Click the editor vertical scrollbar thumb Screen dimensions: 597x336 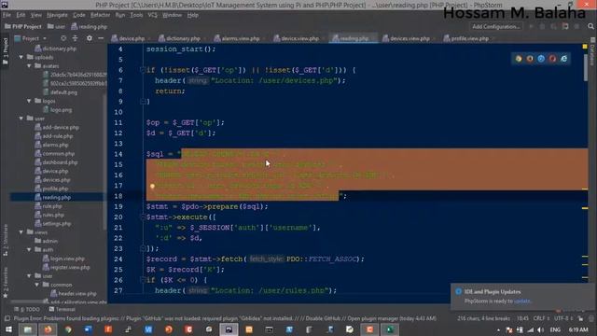click(586, 66)
